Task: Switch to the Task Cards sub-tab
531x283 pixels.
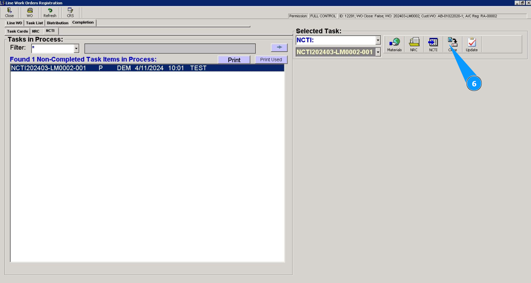Action: pos(17,31)
